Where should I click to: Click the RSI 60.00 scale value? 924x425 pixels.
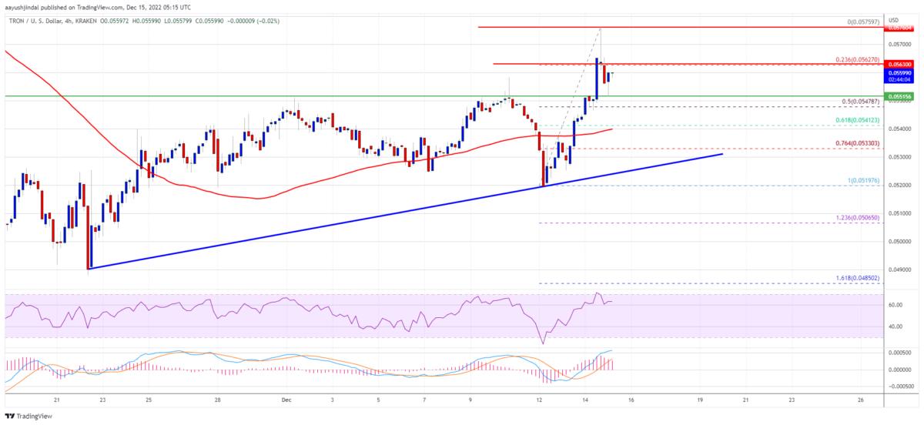pos(895,305)
